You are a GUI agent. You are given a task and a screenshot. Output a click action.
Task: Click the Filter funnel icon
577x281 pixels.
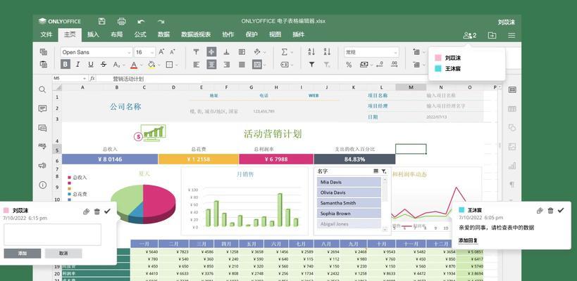click(311, 65)
